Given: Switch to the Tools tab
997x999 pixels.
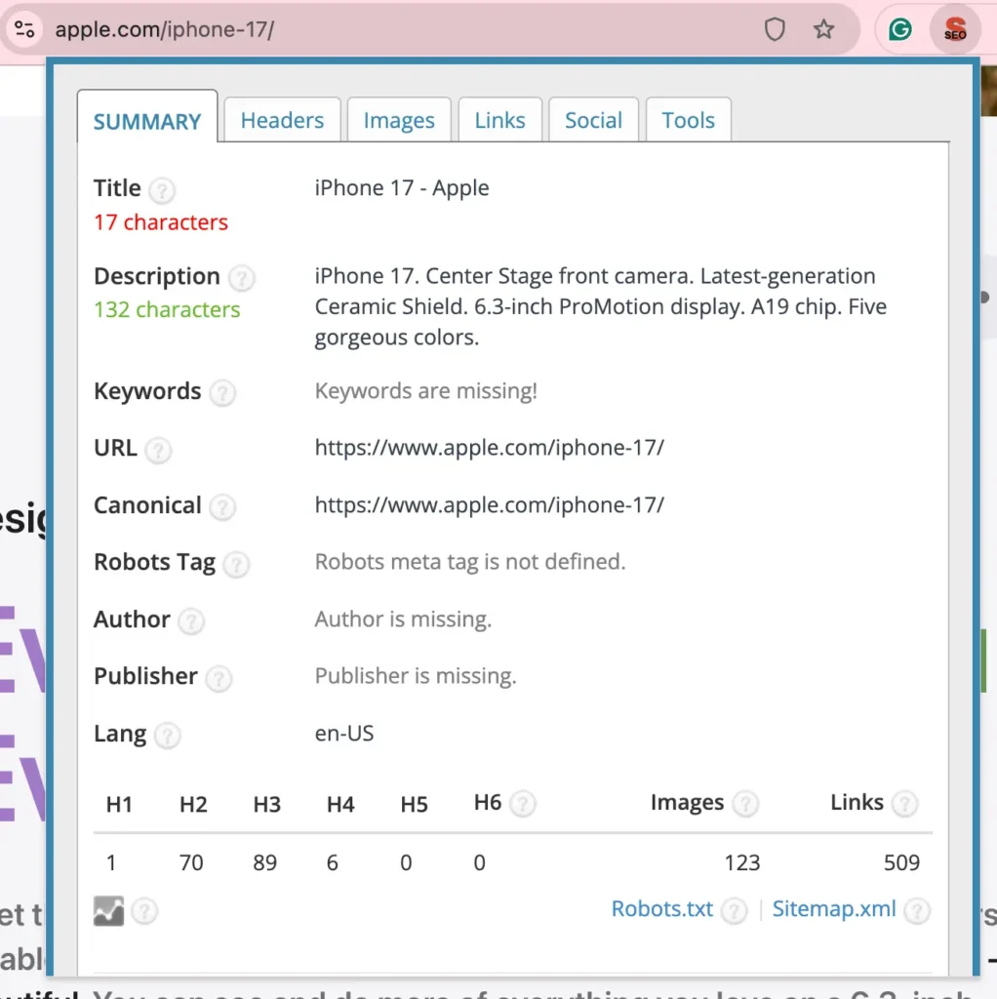Looking at the screenshot, I should tap(688, 120).
